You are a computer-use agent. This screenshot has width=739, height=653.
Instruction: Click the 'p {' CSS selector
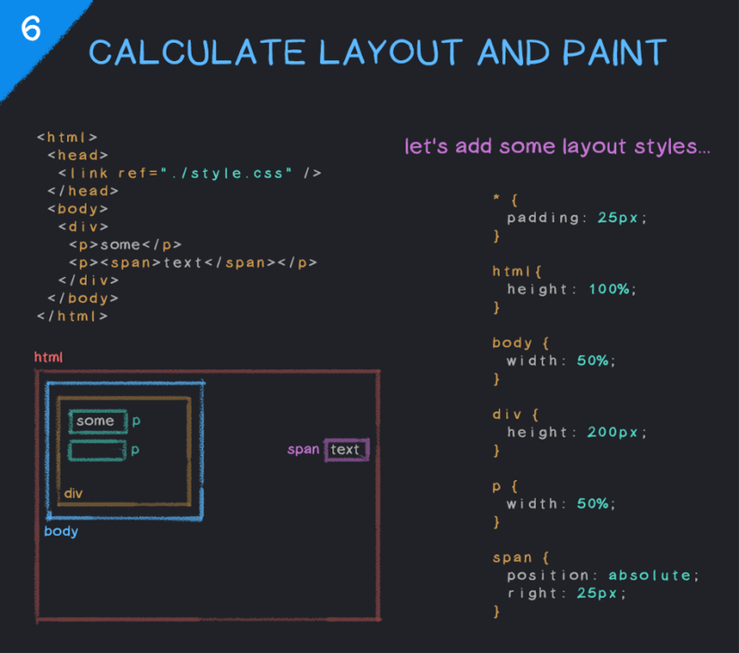pos(505,486)
